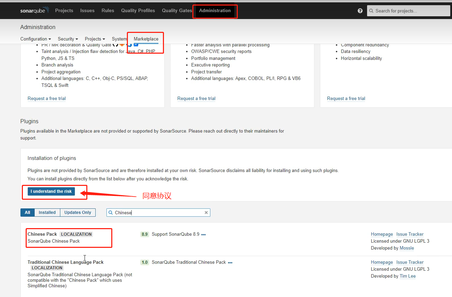The image size is (452, 297).
Task: Open Issues in top navigation
Action: tap(87, 10)
